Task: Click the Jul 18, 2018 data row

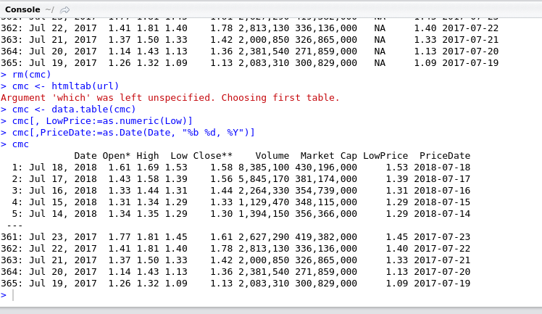Action: pyautogui.click(x=239, y=168)
